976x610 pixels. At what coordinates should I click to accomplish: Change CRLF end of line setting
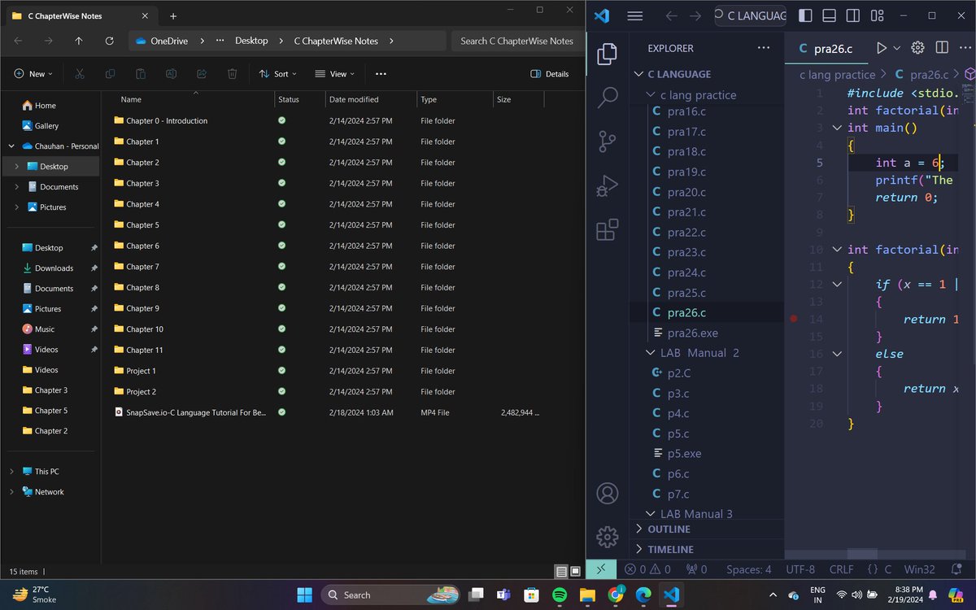click(841, 569)
